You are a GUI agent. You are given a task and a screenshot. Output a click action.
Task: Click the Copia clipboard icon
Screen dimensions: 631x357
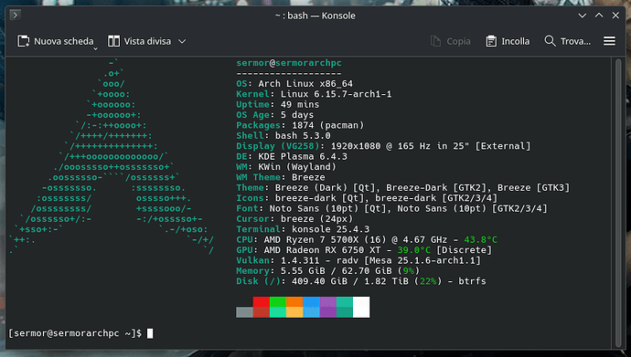click(x=435, y=41)
